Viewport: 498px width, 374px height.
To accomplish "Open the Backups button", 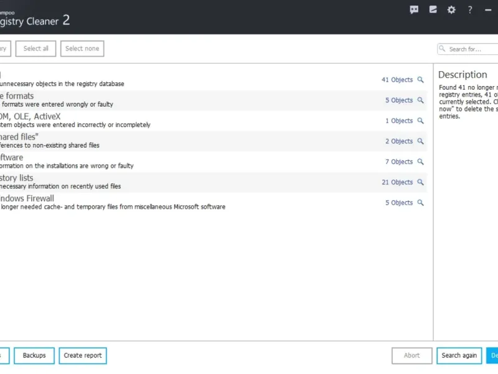I will 34,355.
